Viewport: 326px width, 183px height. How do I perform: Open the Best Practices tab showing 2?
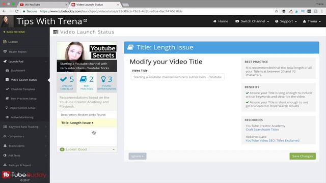[x=87, y=82]
